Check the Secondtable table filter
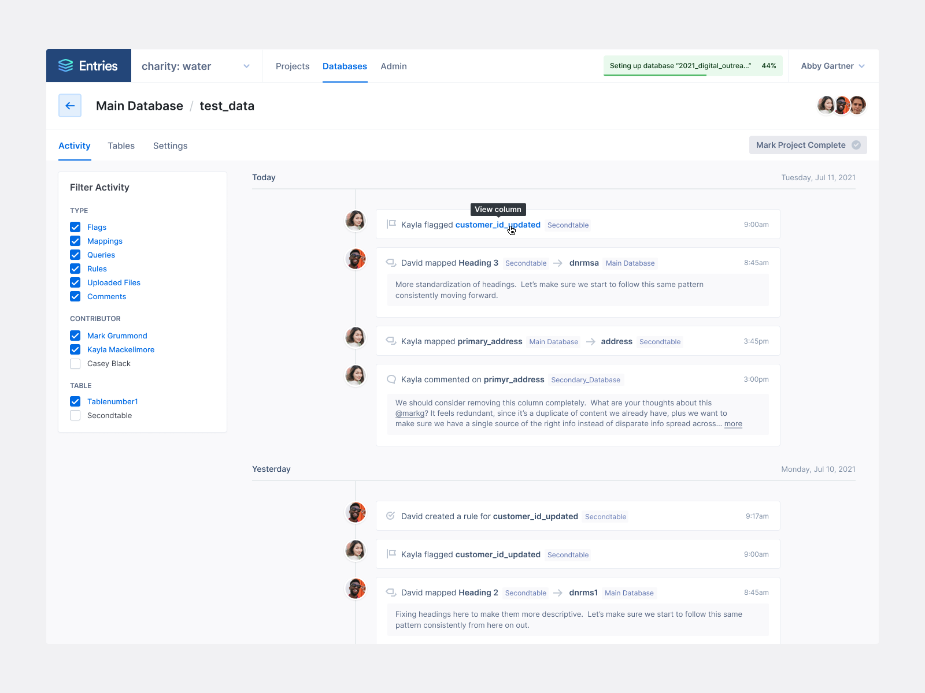This screenshot has height=693, width=925. click(x=75, y=415)
